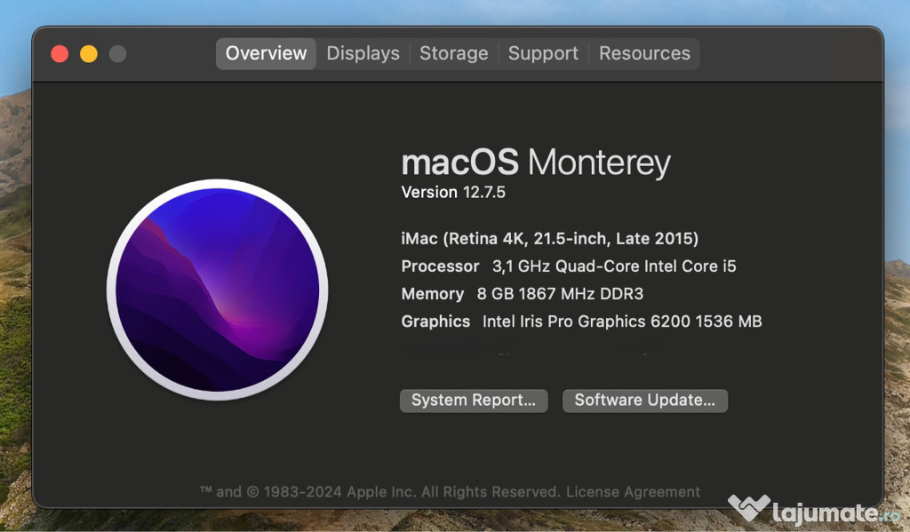Click the greyed-out zoom window button
This screenshot has width=910, height=532.
(x=117, y=54)
